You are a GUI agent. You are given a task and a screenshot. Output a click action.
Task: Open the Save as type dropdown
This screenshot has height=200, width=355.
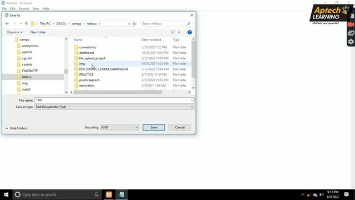[x=192, y=107]
